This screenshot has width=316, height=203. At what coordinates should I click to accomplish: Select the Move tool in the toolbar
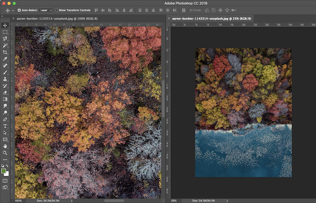pyautogui.click(x=5, y=25)
